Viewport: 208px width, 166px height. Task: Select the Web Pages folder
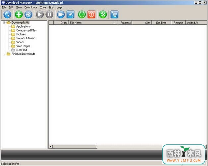(x=23, y=46)
